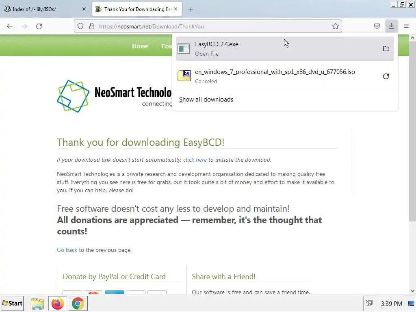Click the ISO file icon in downloads
Screen dimensions: 416x312
[x=184, y=76]
